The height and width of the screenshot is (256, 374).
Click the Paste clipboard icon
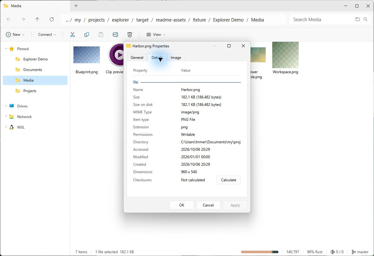pyautogui.click(x=101, y=35)
